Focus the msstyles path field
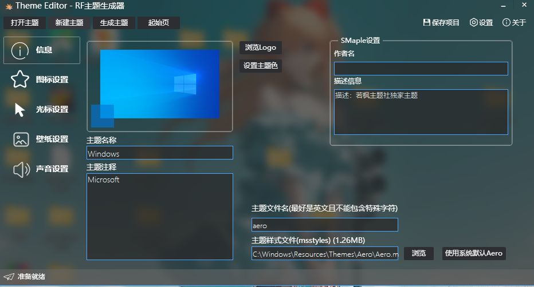 (325, 253)
